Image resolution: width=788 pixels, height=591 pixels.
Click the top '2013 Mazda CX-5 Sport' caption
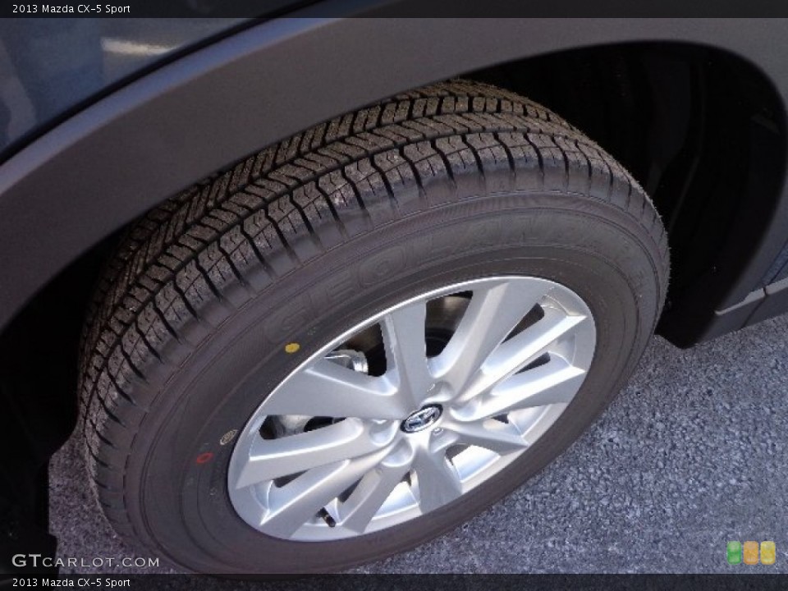coord(71,8)
